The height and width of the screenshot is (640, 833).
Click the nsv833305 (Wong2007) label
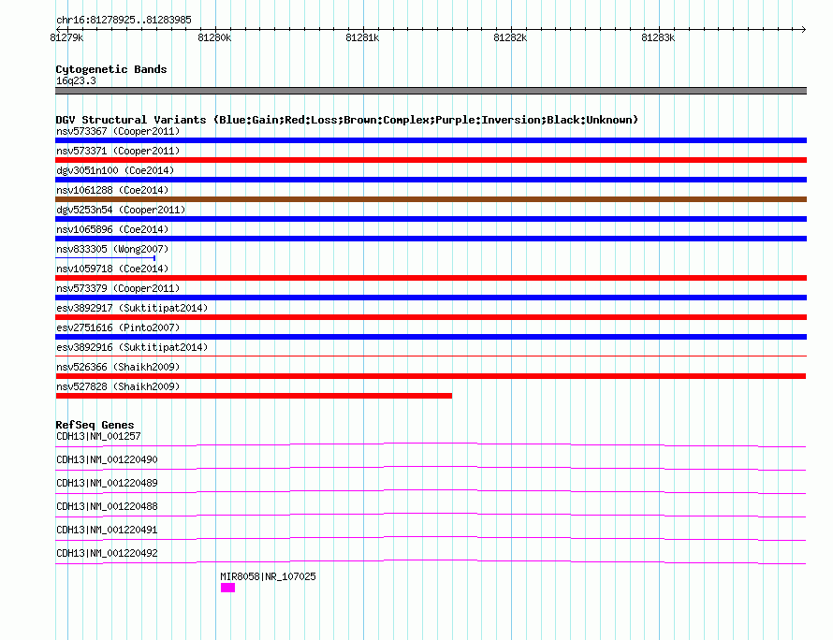(112, 249)
